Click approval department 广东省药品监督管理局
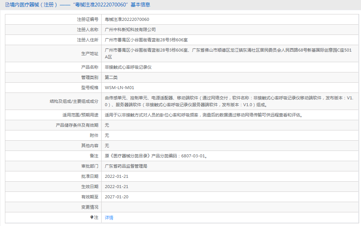 (126, 166)
